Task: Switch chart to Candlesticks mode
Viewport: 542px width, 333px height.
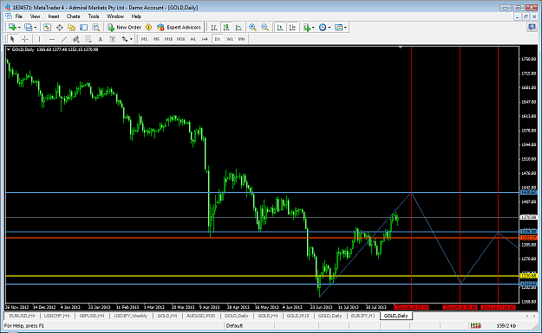Action: [x=226, y=27]
